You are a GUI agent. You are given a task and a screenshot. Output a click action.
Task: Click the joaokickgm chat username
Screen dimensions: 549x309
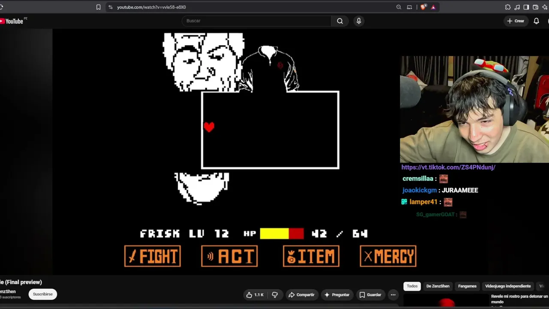[419, 190]
